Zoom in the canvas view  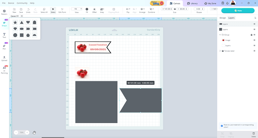pos(27,132)
